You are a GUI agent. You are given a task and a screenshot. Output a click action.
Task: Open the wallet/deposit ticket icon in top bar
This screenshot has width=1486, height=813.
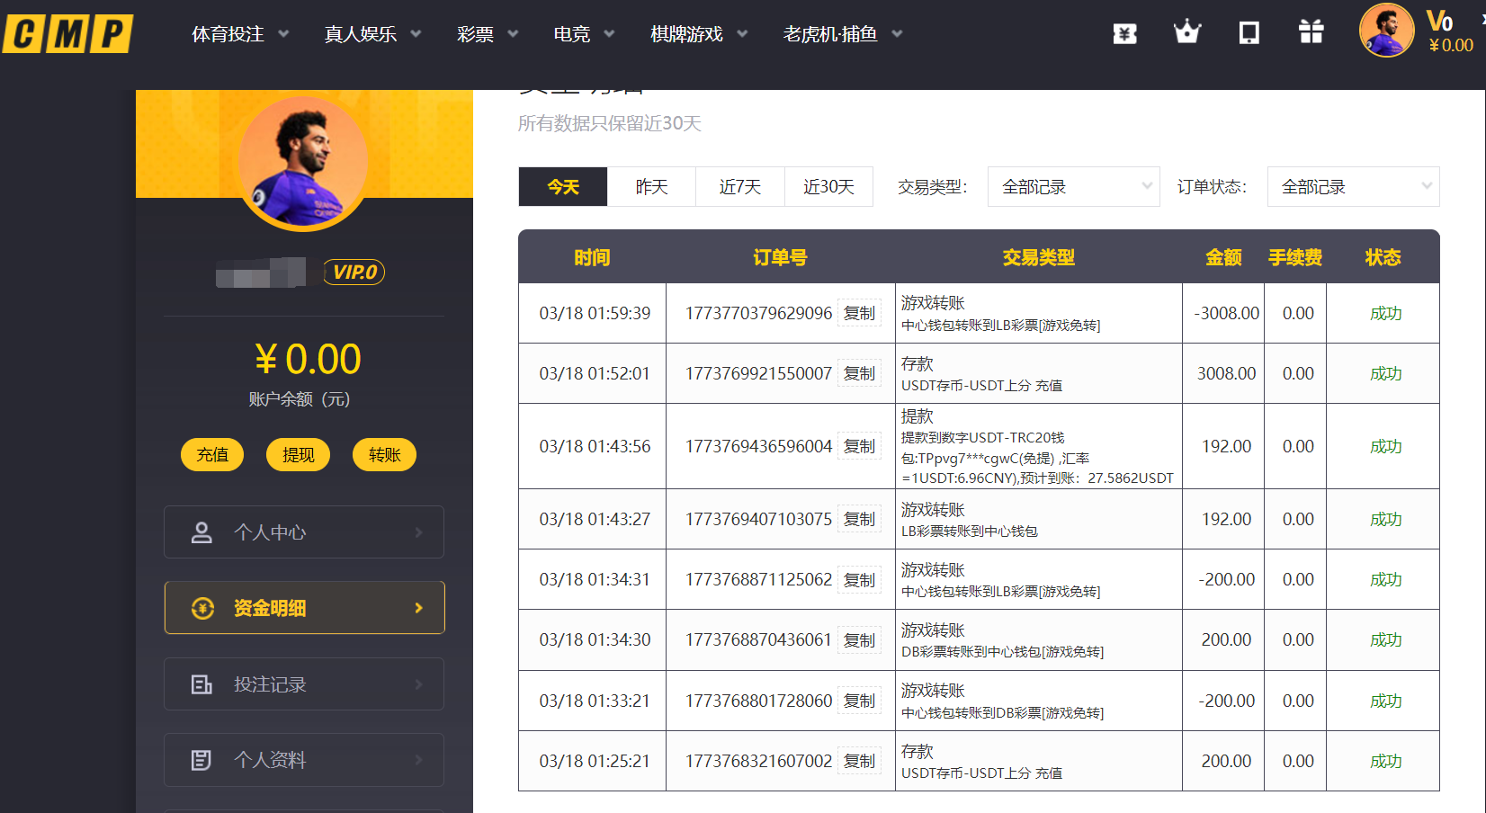(x=1124, y=32)
